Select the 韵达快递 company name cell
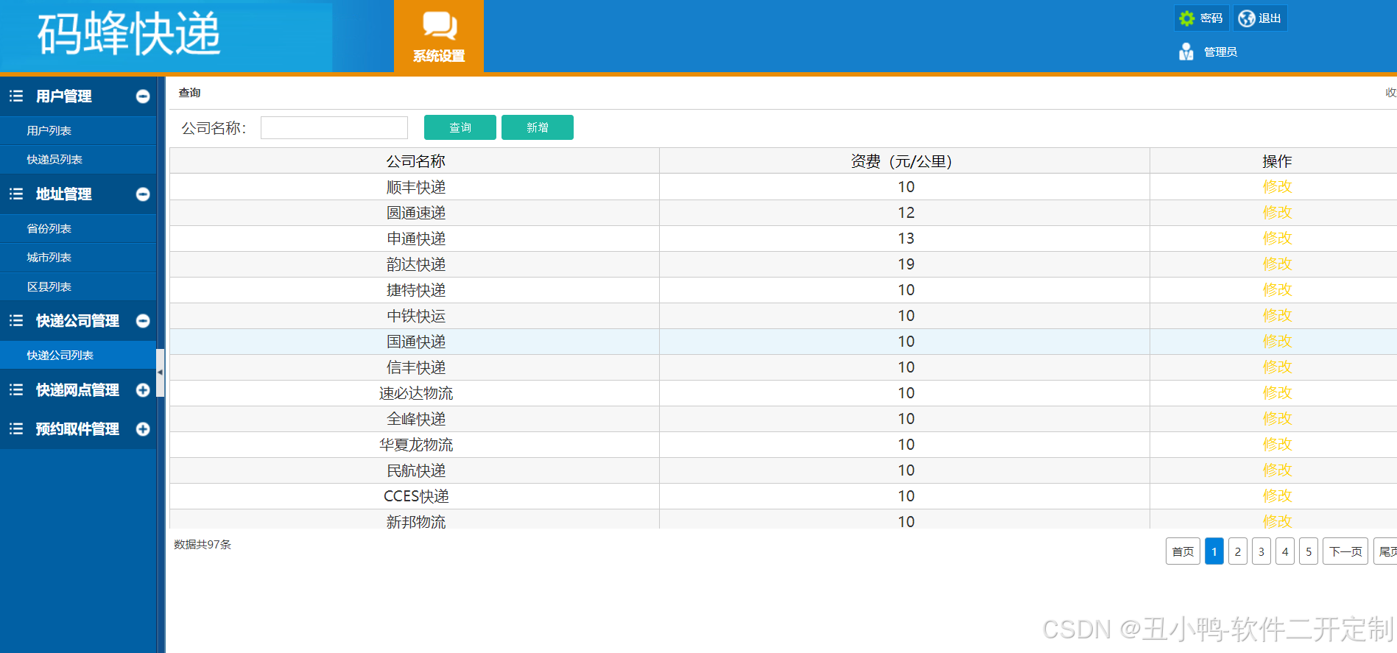Screen dimensions: 1397x653 [x=416, y=264]
